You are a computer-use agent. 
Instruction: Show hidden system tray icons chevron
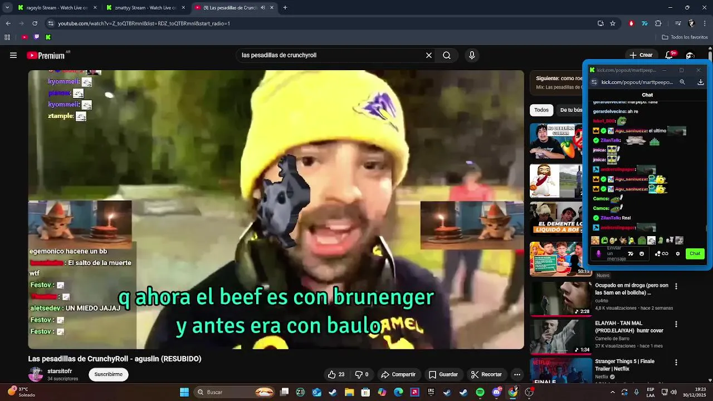[x=613, y=392]
